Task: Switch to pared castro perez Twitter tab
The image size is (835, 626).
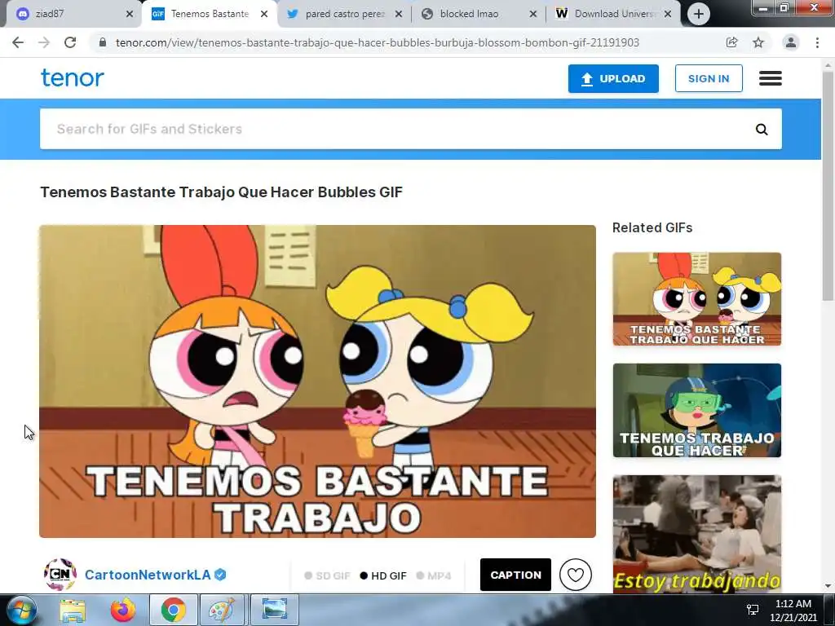Action: 343,15
